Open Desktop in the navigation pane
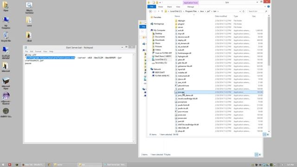This screenshot has width=297, height=167. [159, 33]
